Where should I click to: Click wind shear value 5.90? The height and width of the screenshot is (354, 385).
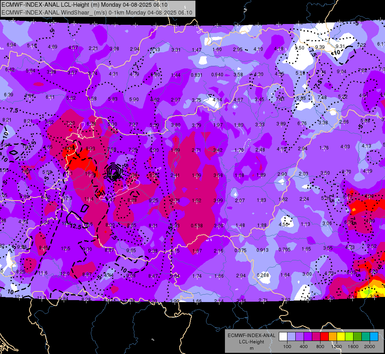134,100
